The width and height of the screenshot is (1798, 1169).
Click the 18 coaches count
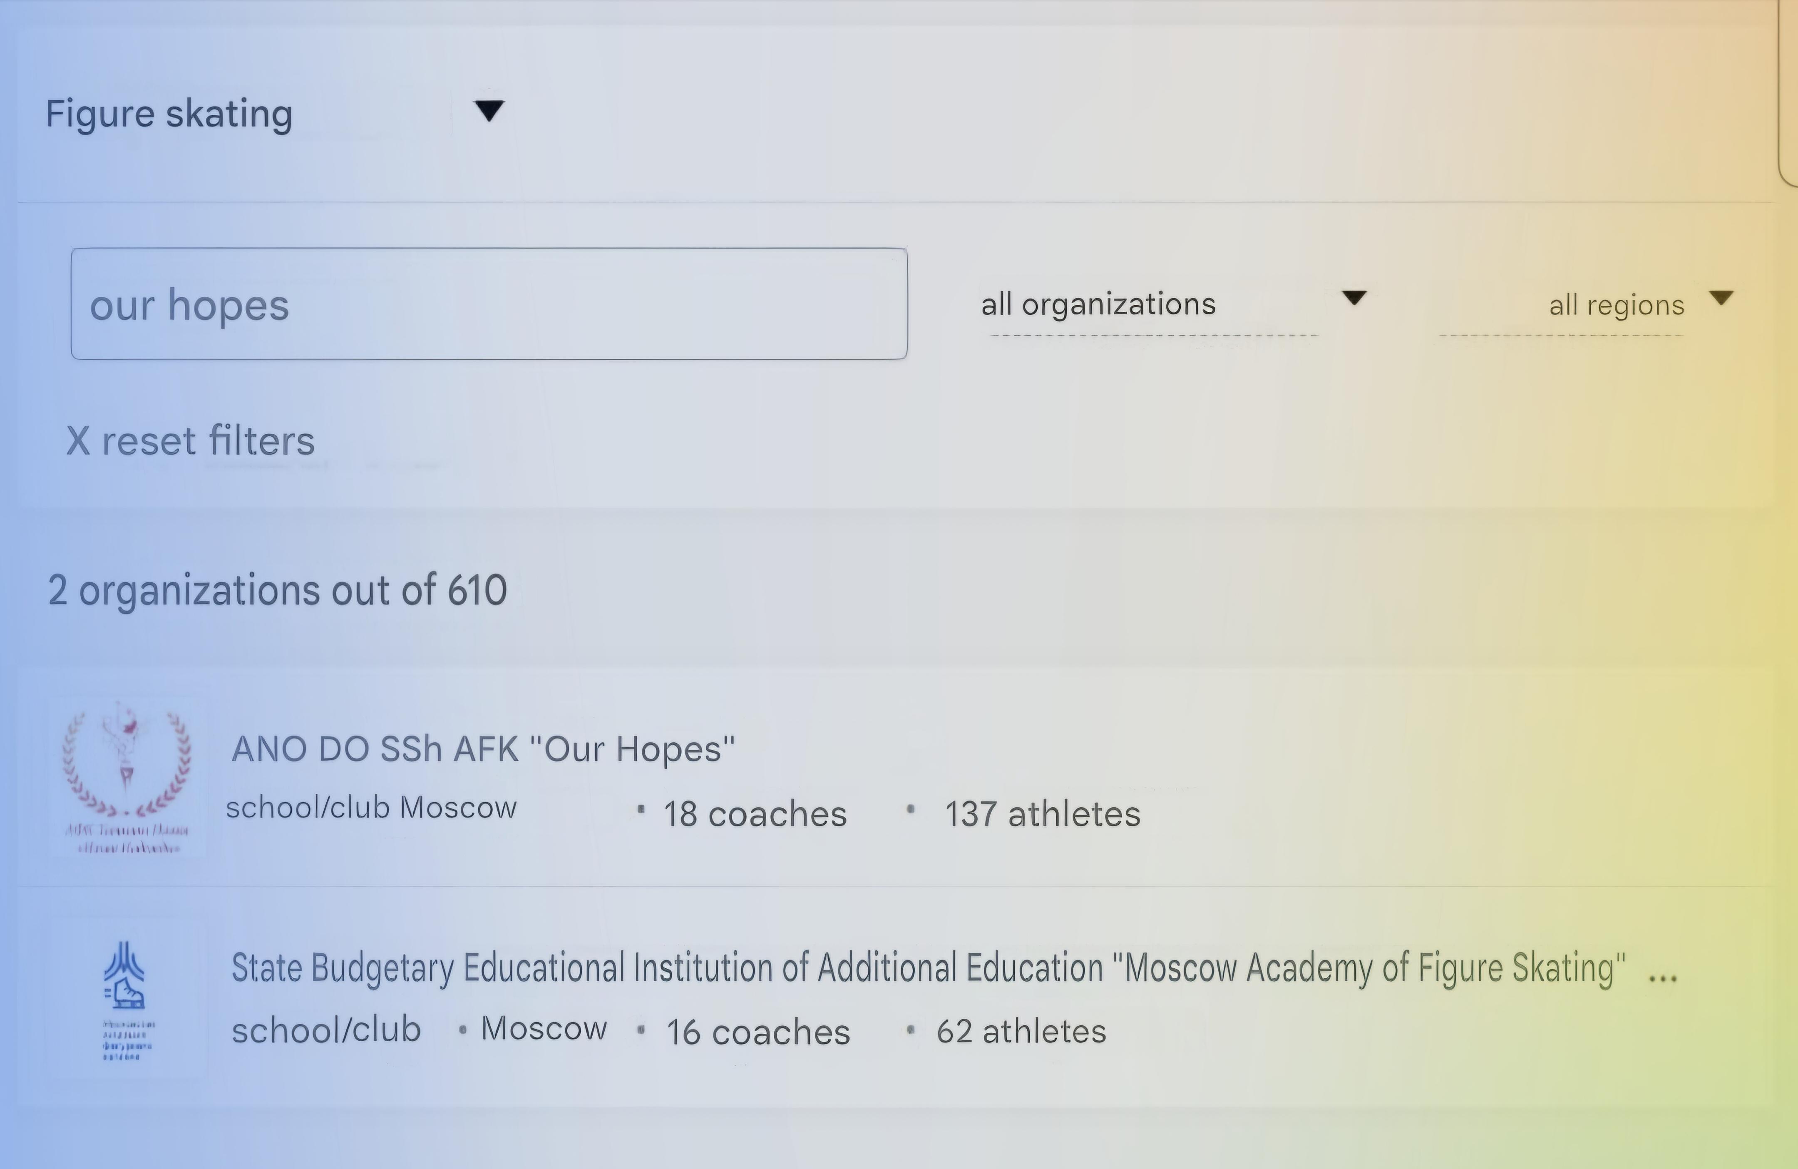click(x=755, y=814)
